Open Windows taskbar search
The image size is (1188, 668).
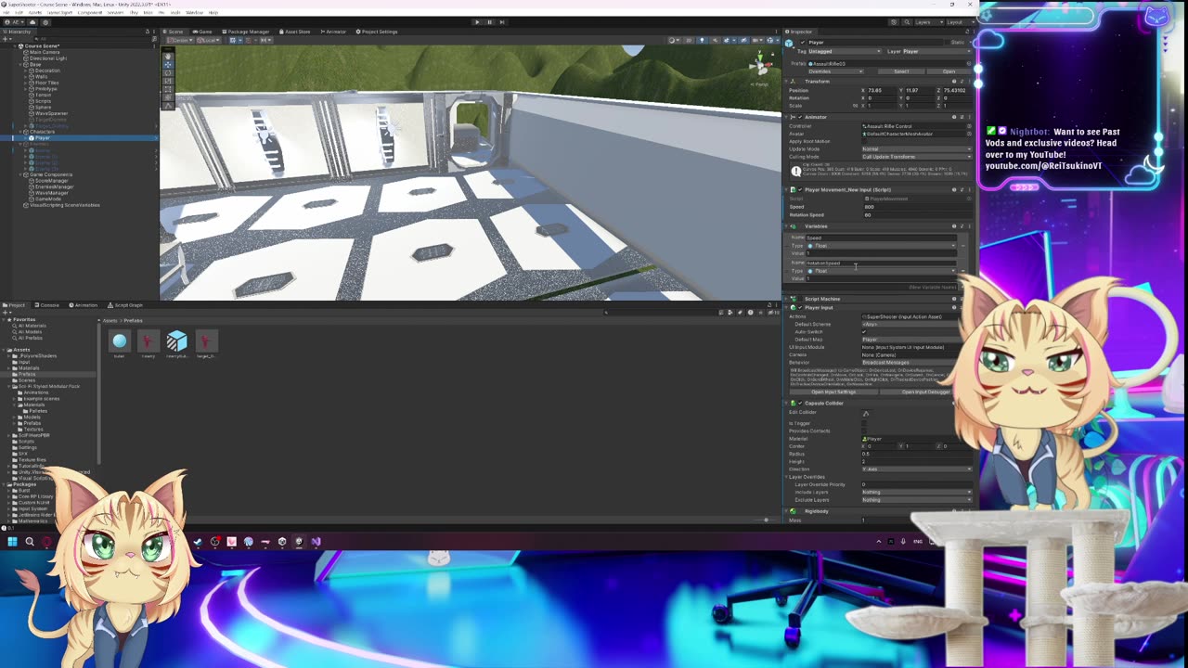click(x=30, y=542)
